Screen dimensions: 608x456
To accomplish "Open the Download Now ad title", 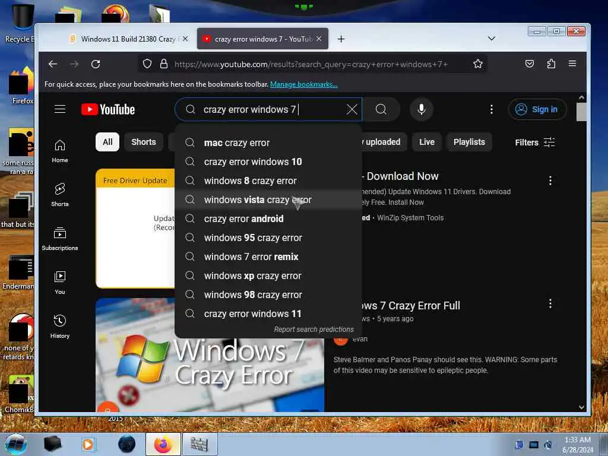I will 401,176.
